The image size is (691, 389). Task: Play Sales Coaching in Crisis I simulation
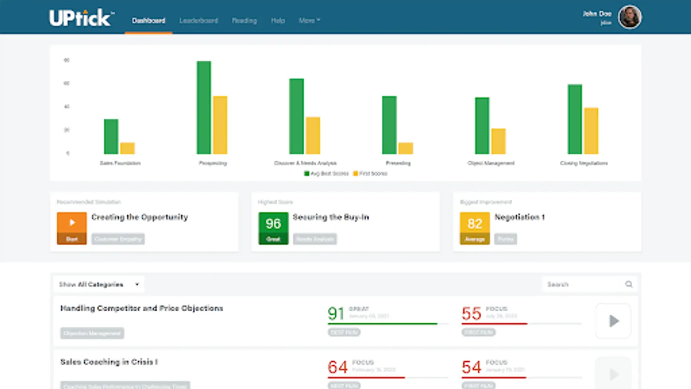[x=613, y=373]
